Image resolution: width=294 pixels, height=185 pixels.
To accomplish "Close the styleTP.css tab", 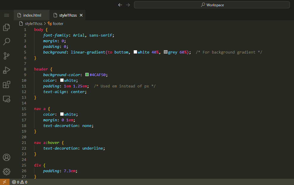I will coord(81,15).
